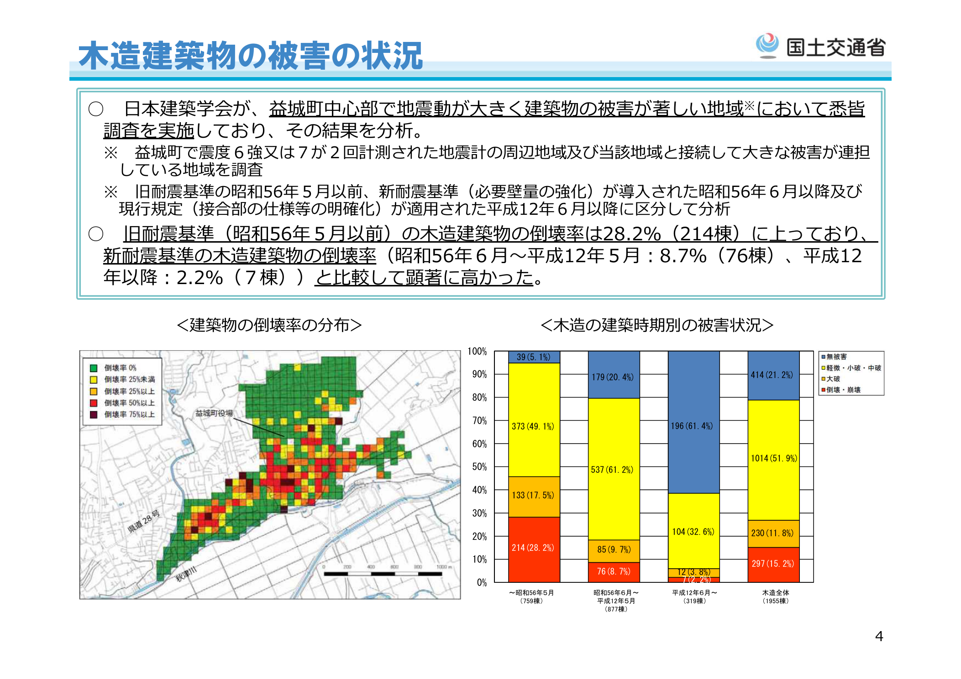Click blue bar segment labeled 414 (21.2%)
The image size is (961, 679).
click(x=773, y=376)
